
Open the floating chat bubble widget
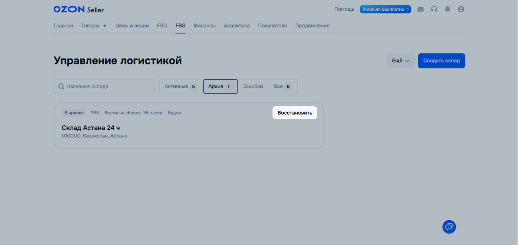tap(449, 227)
